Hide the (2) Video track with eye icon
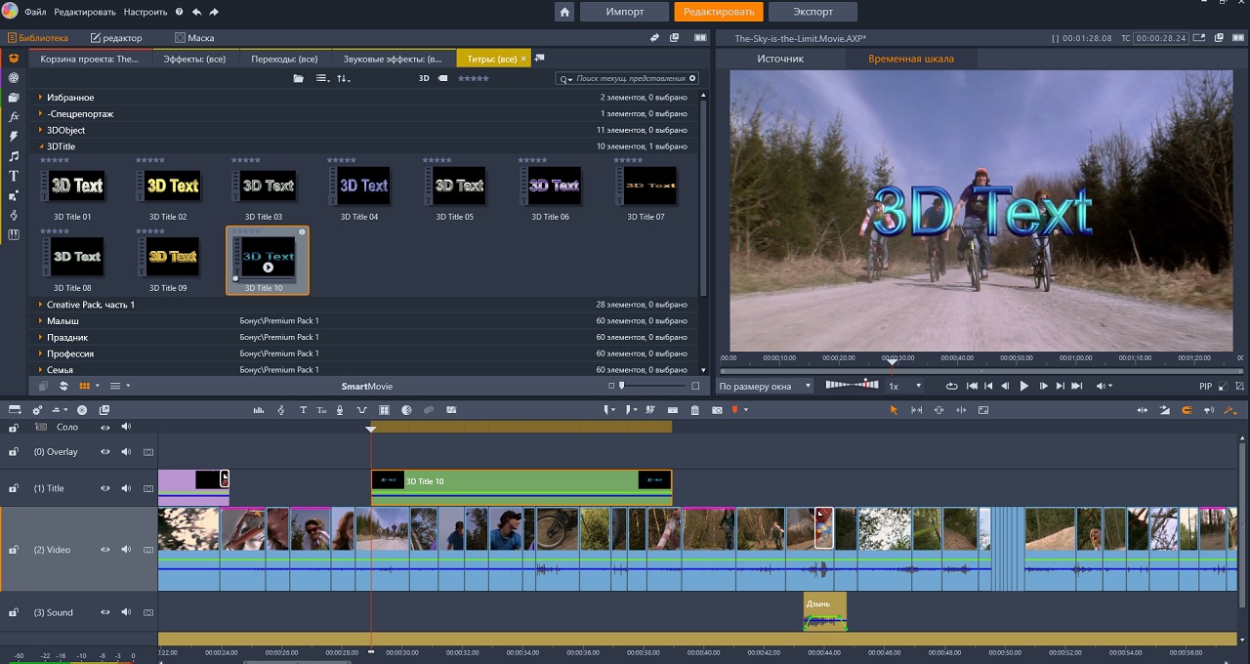 105,550
